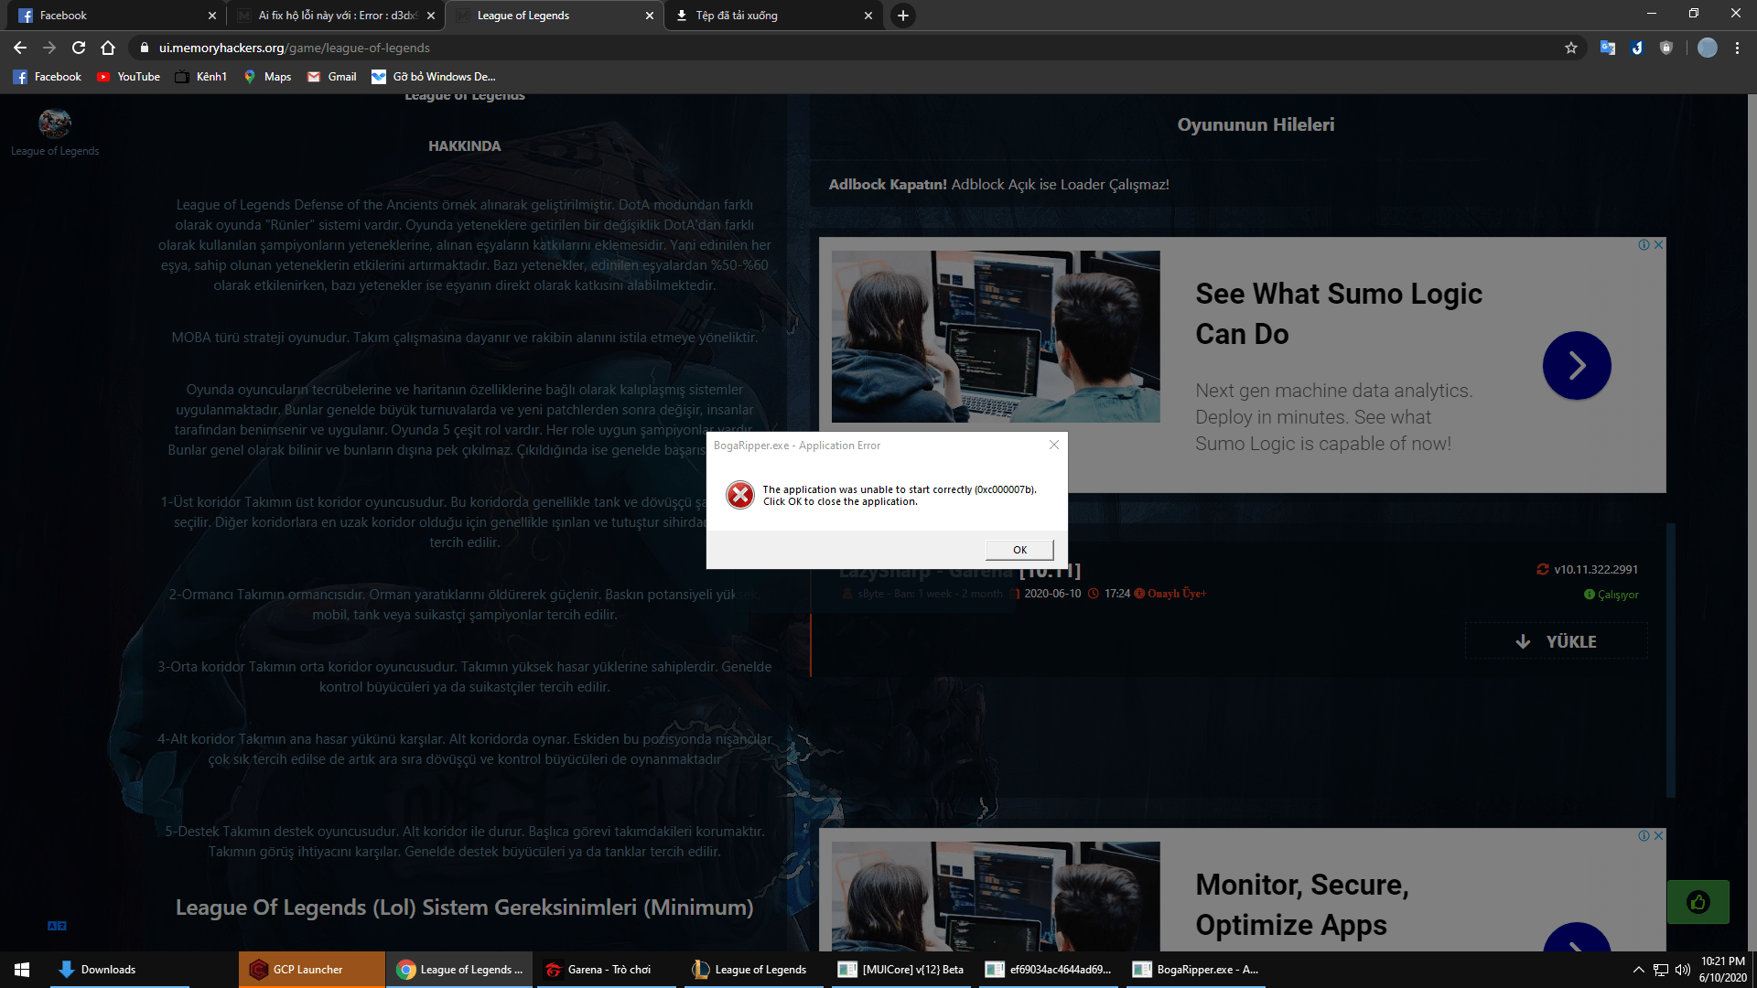The image size is (1757, 988).
Task: Click the 'Oyununun Hileleri' heading
Action: pos(1256,124)
